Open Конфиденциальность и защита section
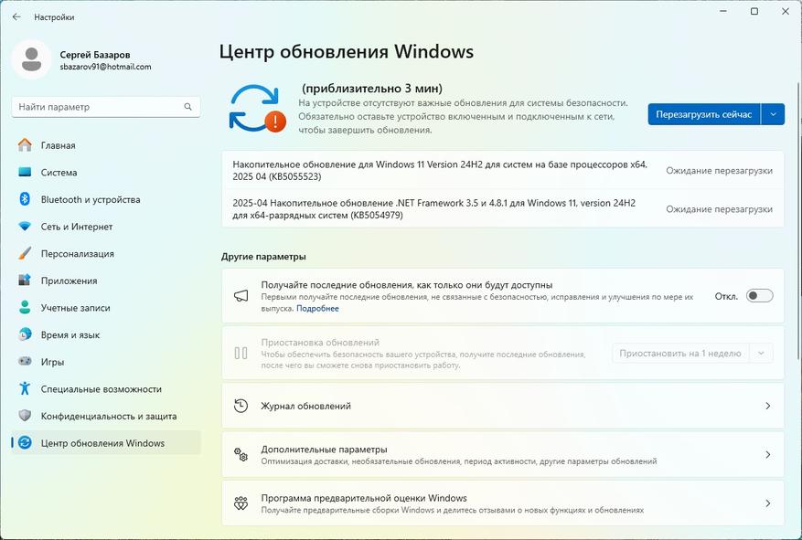The image size is (802, 540). (106, 416)
